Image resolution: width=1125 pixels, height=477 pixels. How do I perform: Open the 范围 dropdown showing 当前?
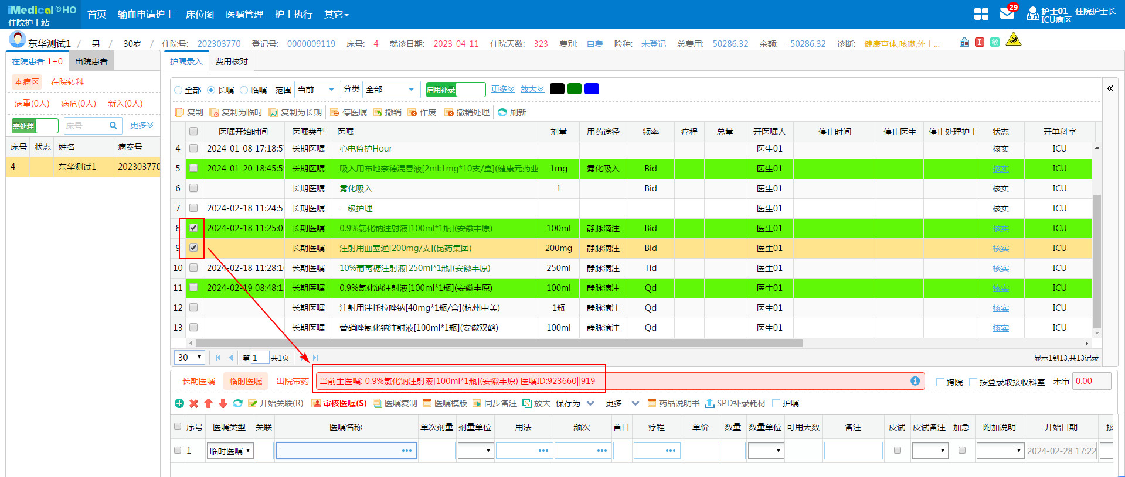(x=317, y=90)
